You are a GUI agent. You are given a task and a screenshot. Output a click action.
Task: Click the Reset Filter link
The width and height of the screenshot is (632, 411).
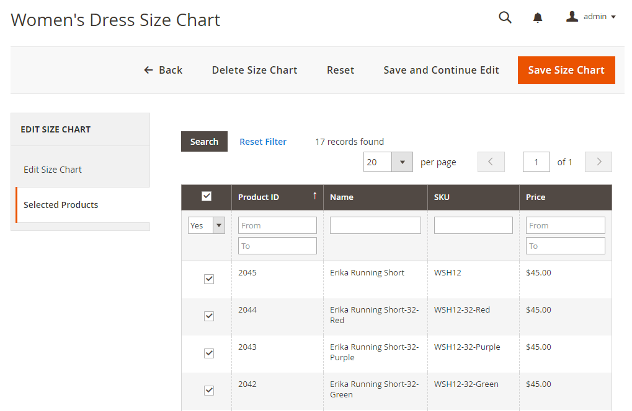pyautogui.click(x=263, y=142)
